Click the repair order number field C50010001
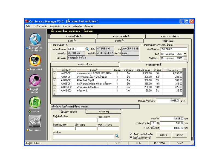Screen dimensions: 219x164 [174, 49]
